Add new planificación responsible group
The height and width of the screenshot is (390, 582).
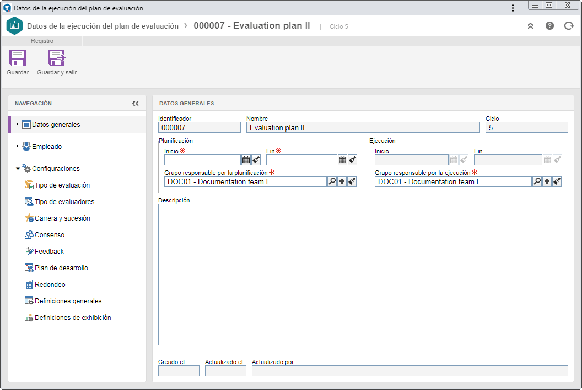point(342,181)
